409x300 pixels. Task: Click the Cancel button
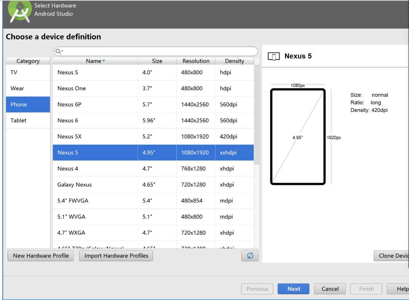pos(330,289)
